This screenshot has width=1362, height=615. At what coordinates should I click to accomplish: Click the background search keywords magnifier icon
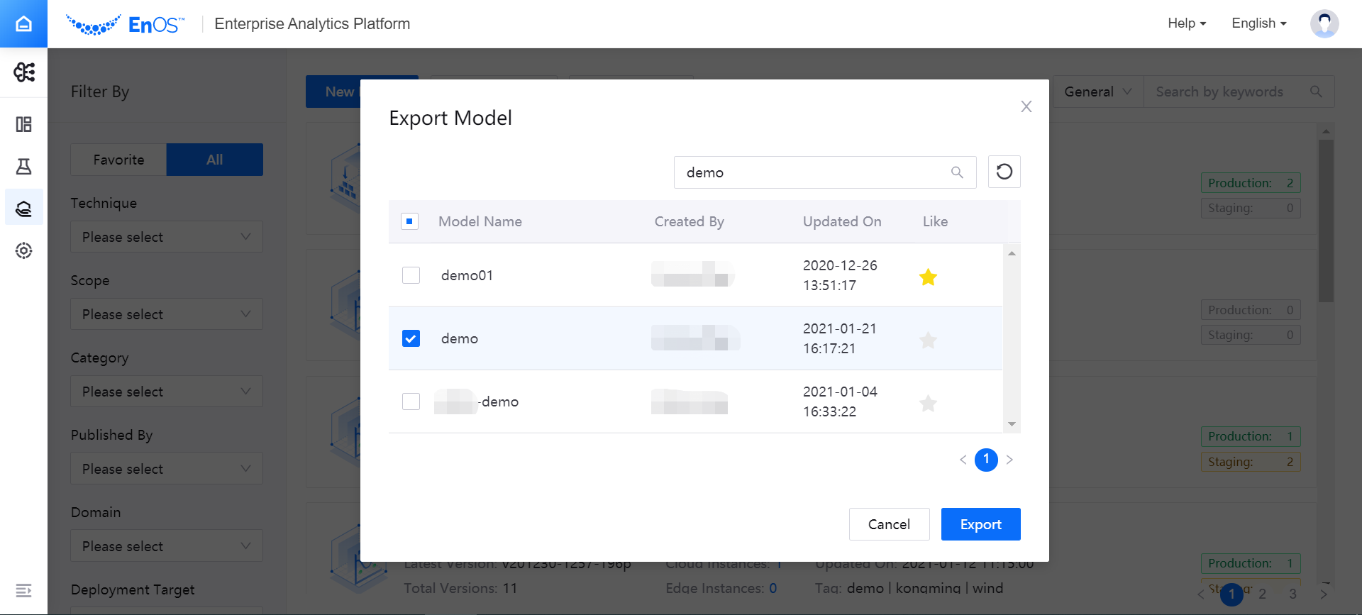1316,92
